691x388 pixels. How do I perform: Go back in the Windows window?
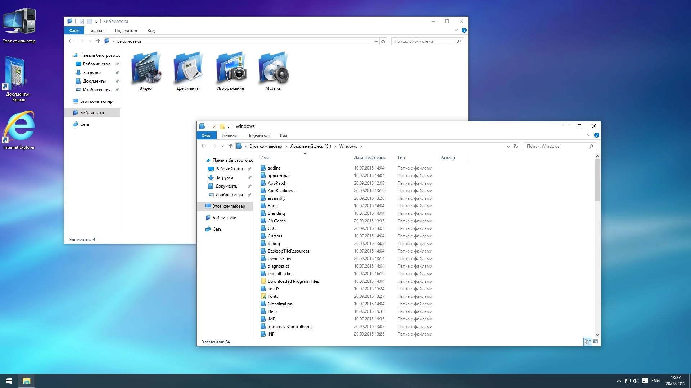[203, 146]
